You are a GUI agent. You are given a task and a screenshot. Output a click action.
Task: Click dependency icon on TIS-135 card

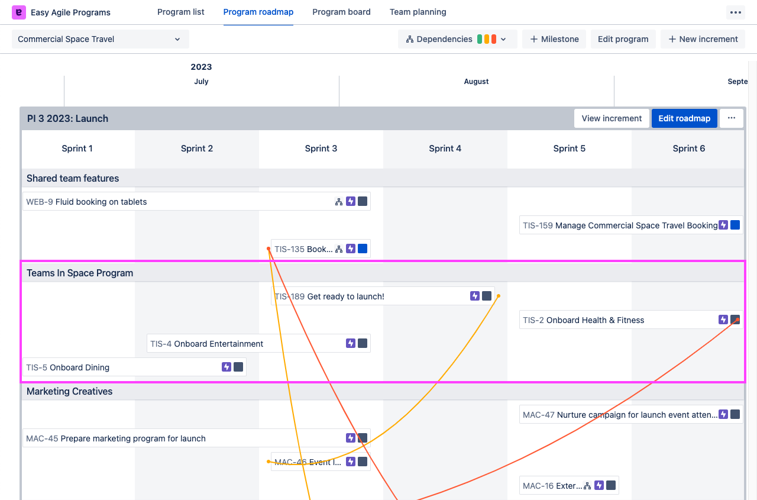point(339,249)
